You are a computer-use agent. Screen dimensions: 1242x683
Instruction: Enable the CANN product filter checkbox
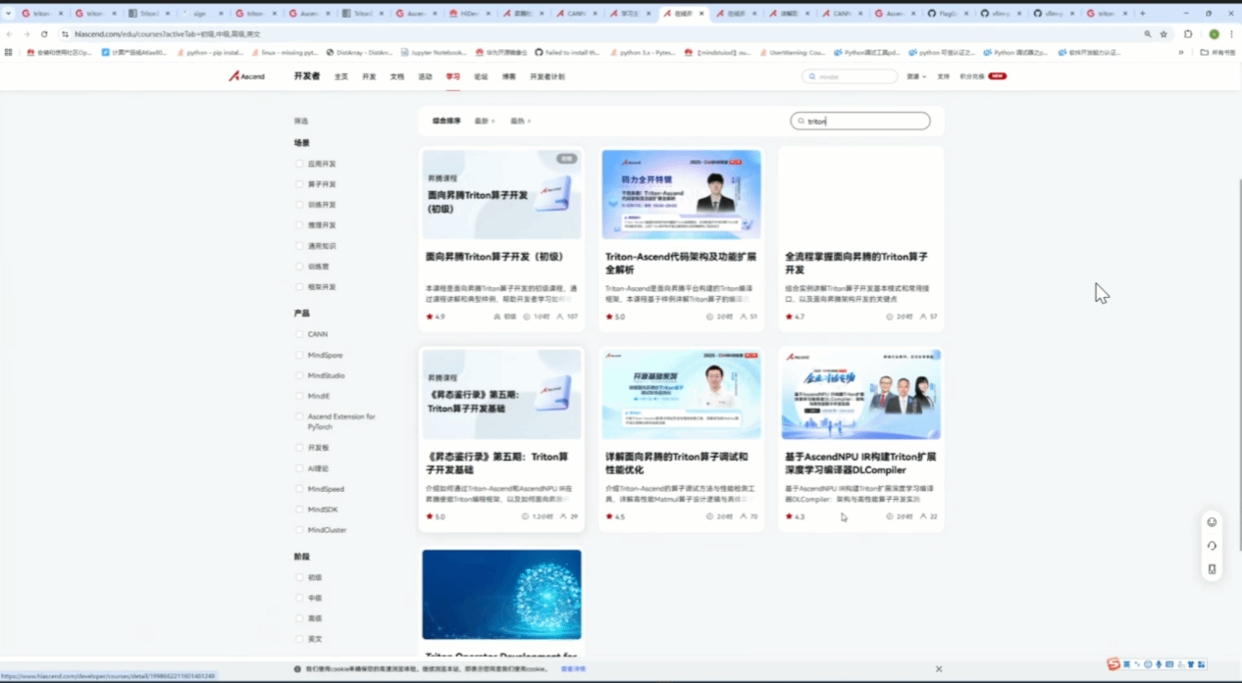[299, 334]
